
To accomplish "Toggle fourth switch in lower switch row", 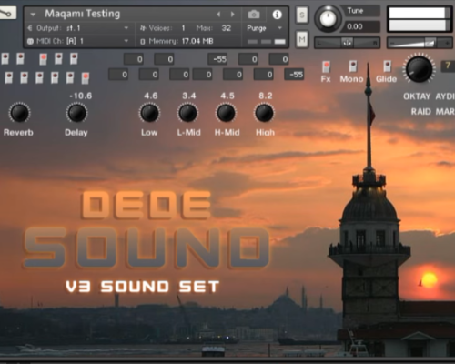I will click(x=55, y=77).
